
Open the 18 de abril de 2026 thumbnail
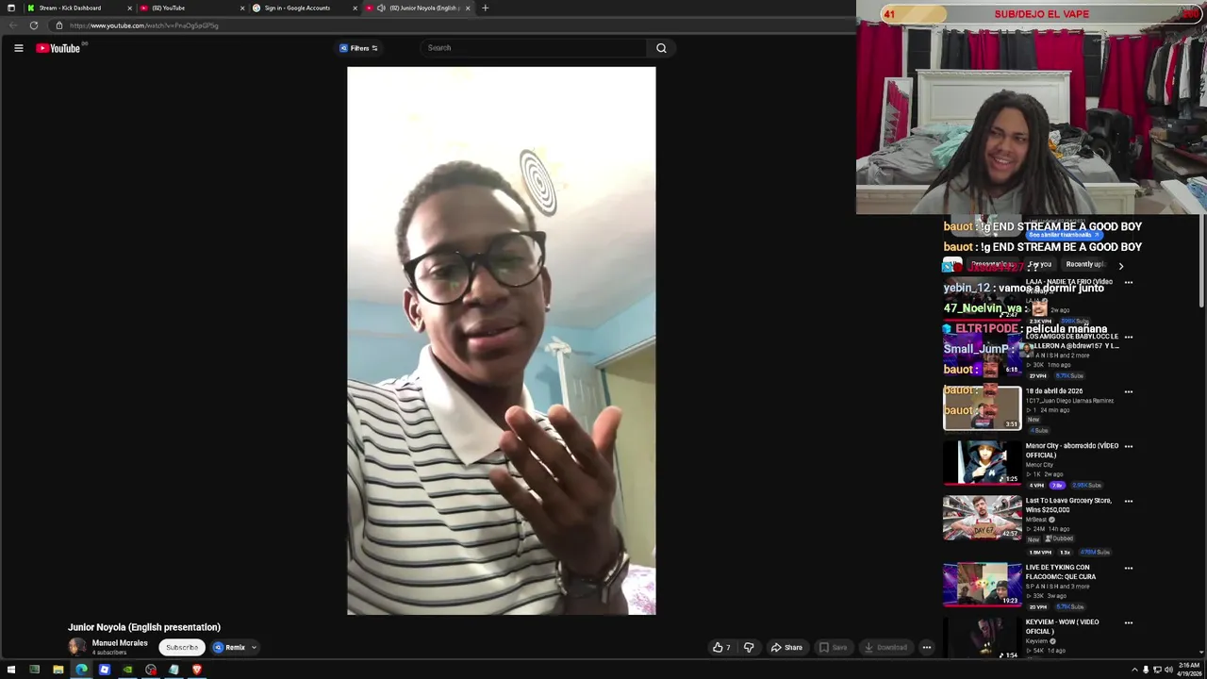pyautogui.click(x=982, y=408)
